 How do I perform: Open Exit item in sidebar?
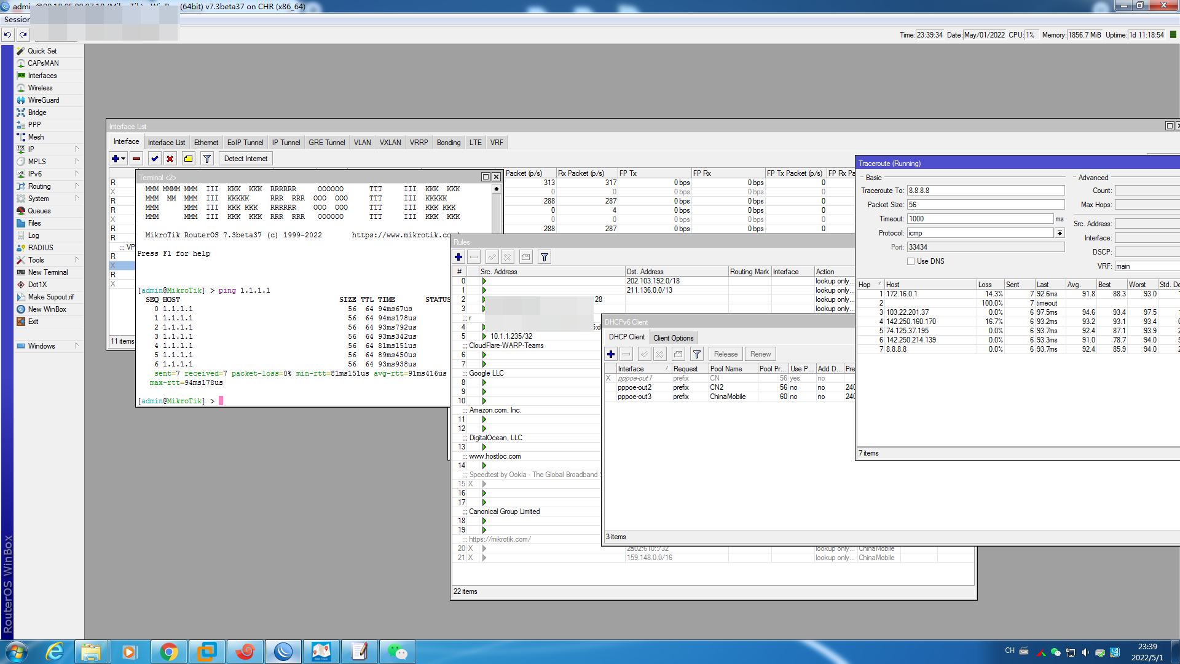33,322
